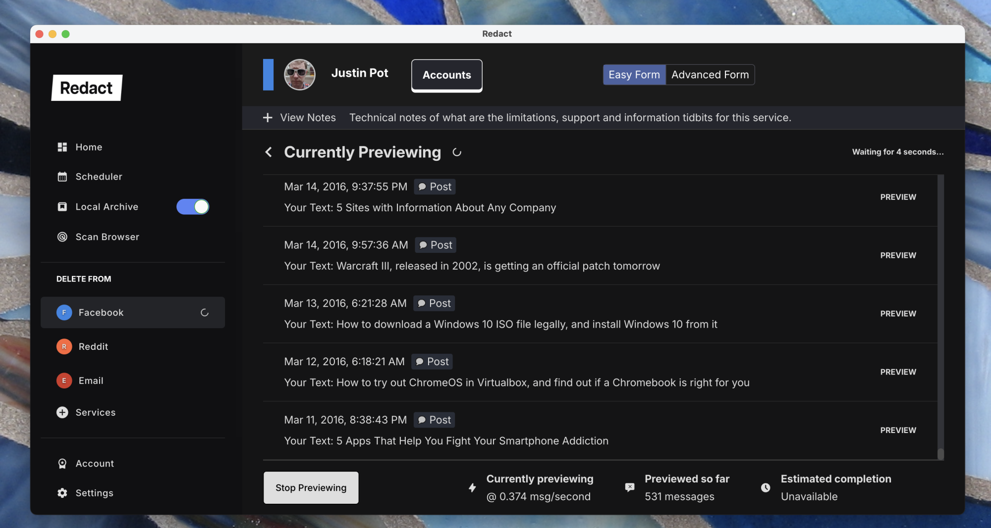Viewport: 991px width, 528px height.
Task: Click the Estimated completion clock icon
Action: tap(766, 488)
